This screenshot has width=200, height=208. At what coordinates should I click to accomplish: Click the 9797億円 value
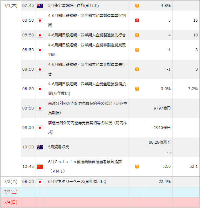tap(162, 108)
